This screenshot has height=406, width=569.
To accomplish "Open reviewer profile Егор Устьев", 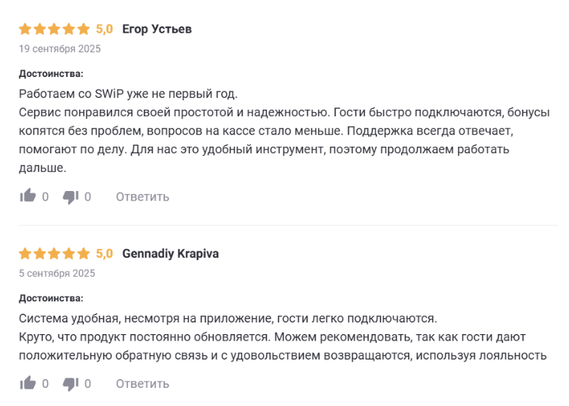I will point(157,30).
